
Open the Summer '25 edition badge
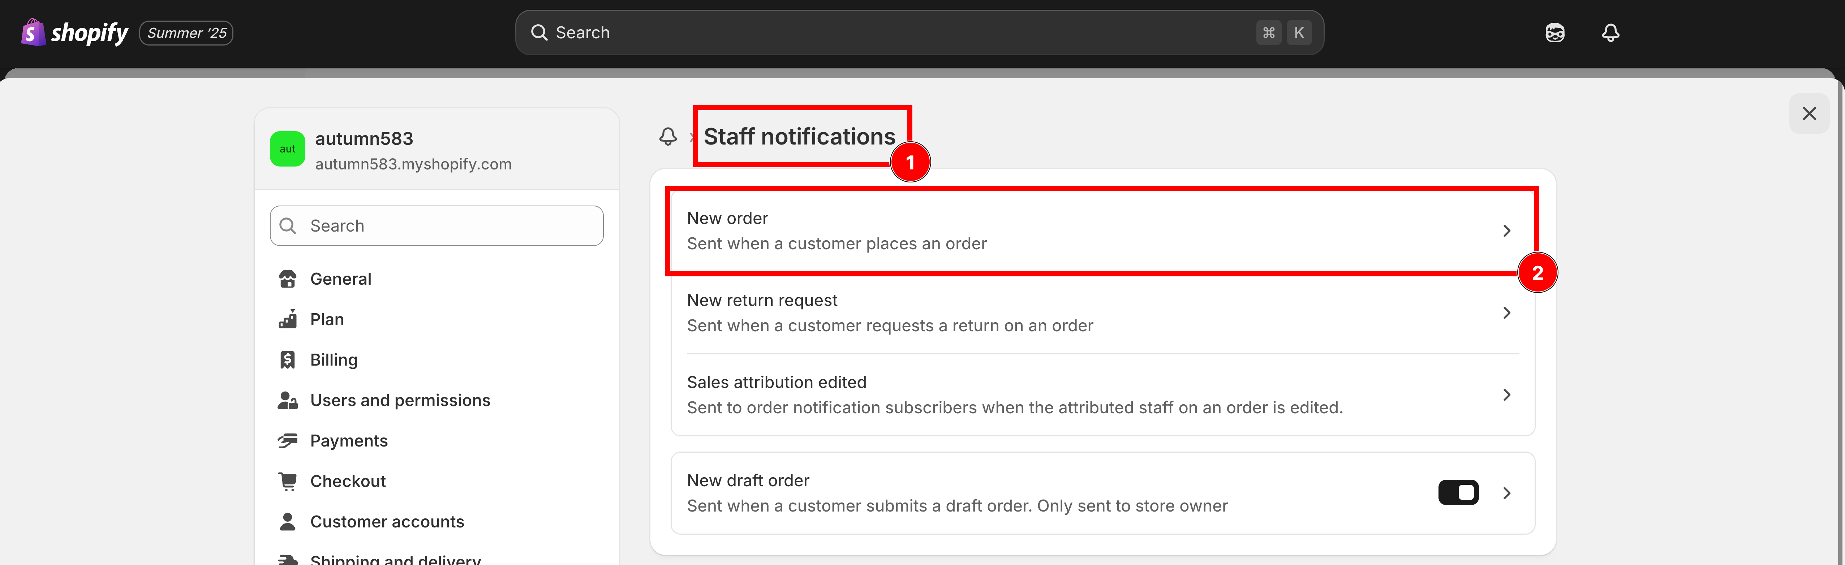click(x=186, y=33)
